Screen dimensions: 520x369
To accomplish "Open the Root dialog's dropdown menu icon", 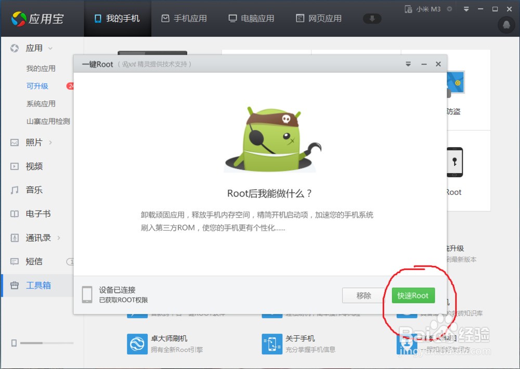I will click(x=408, y=64).
